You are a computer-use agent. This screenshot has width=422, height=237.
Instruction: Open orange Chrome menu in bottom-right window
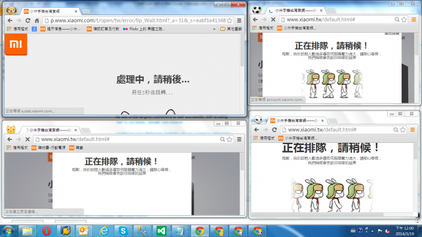click(413, 130)
